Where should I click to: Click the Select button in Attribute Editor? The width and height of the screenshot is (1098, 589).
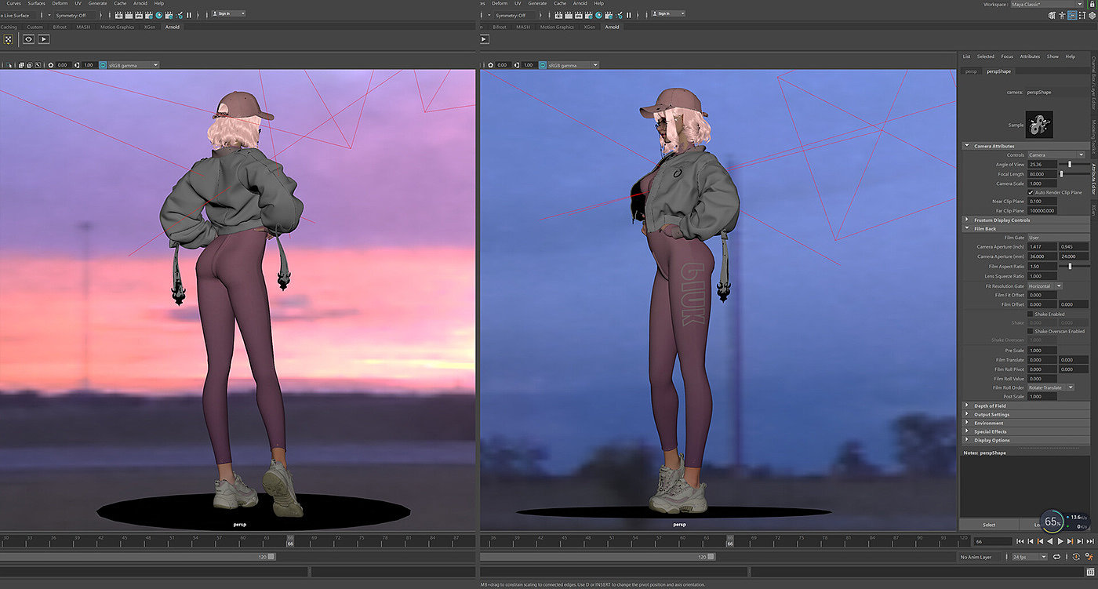[x=989, y=525]
